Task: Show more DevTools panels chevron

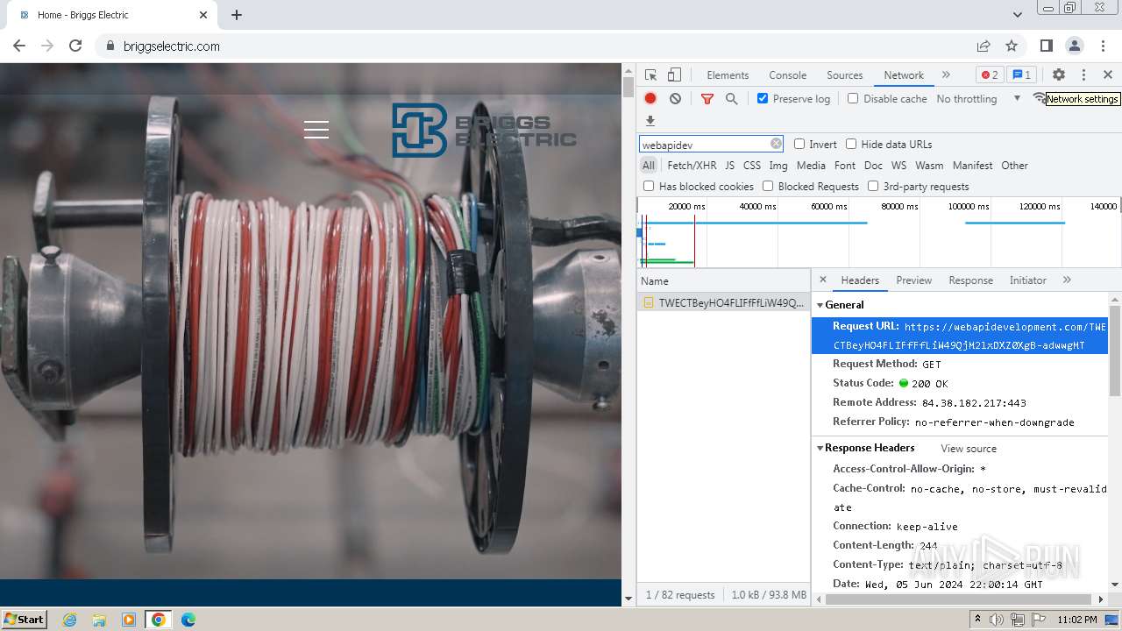Action: pyautogui.click(x=946, y=75)
